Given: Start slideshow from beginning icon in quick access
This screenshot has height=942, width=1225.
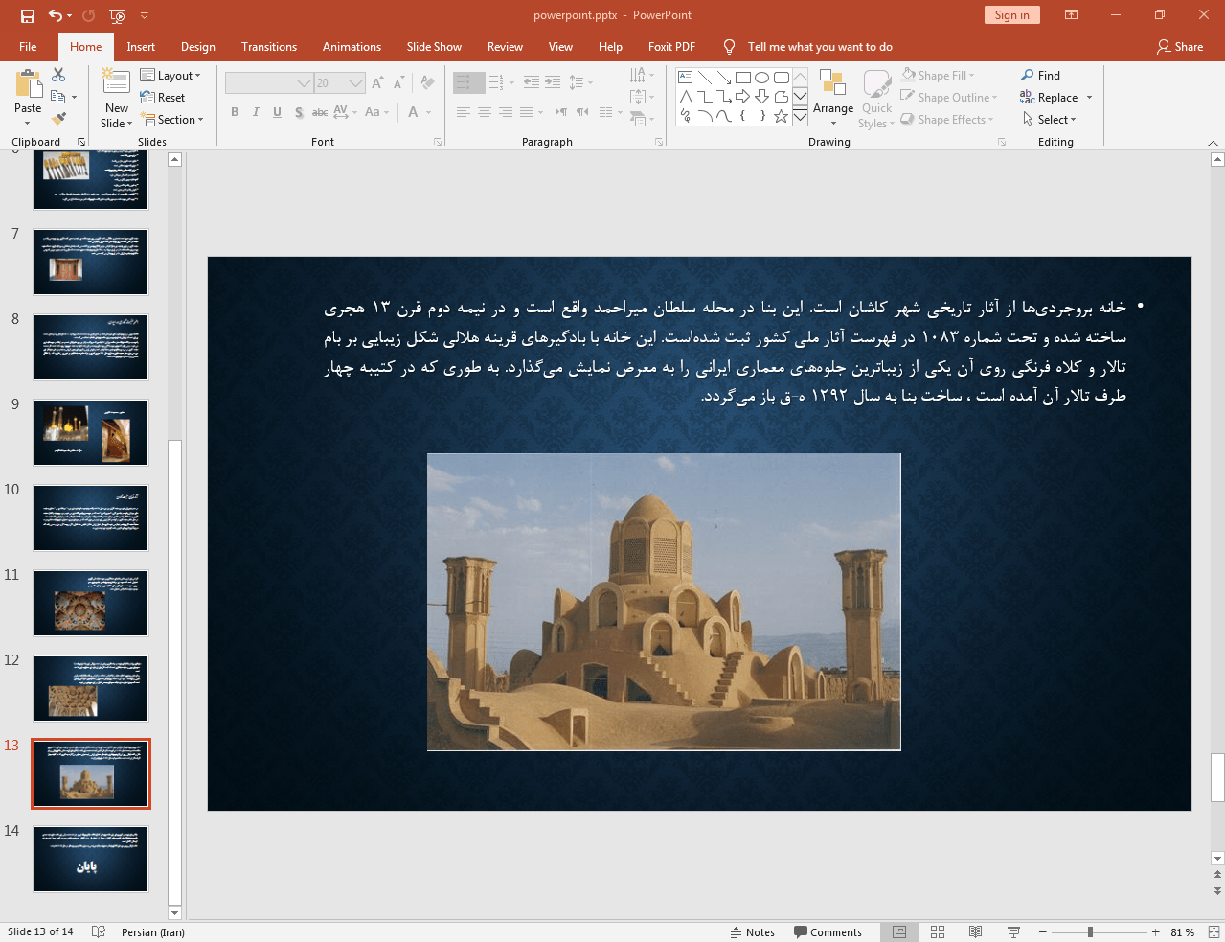Looking at the screenshot, I should click(117, 15).
